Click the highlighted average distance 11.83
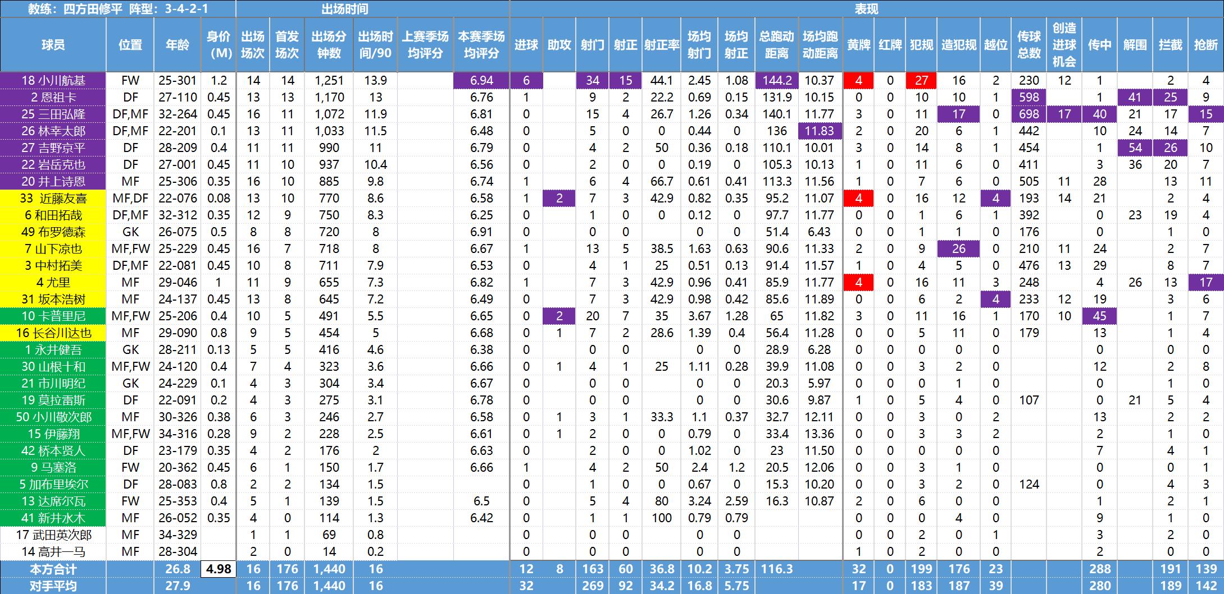 coord(820,131)
